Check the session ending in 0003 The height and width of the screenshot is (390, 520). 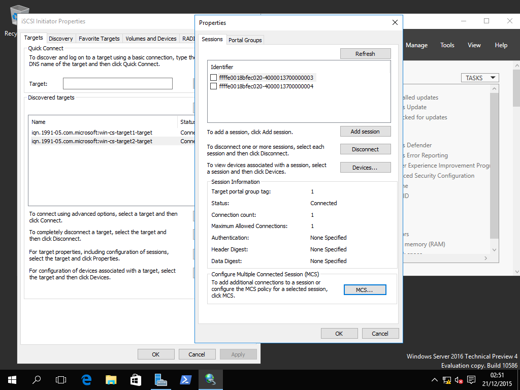pos(214,78)
